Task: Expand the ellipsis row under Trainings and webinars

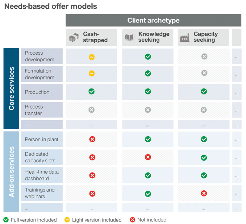Action: (41, 207)
